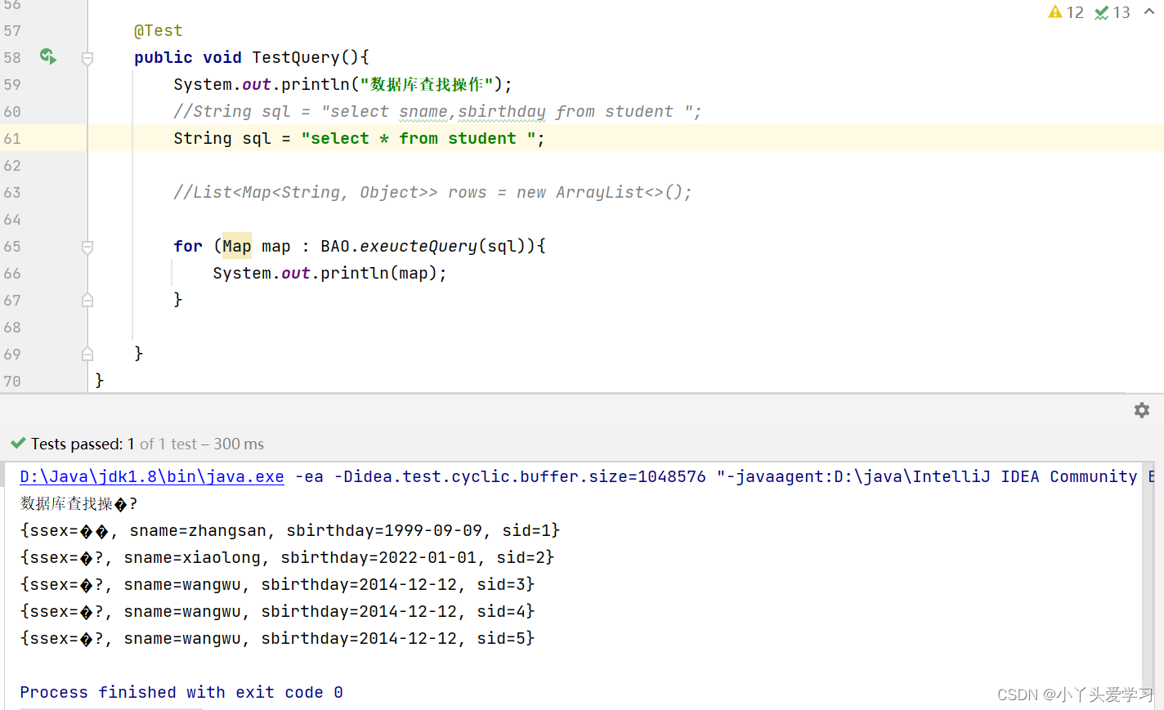Click commented ArrayList rows line
This screenshot has height=710, width=1164.
click(x=432, y=192)
